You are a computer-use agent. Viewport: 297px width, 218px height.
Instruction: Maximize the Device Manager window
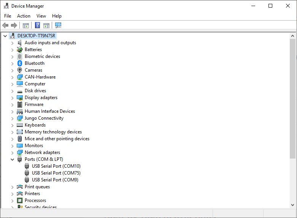(270, 6)
